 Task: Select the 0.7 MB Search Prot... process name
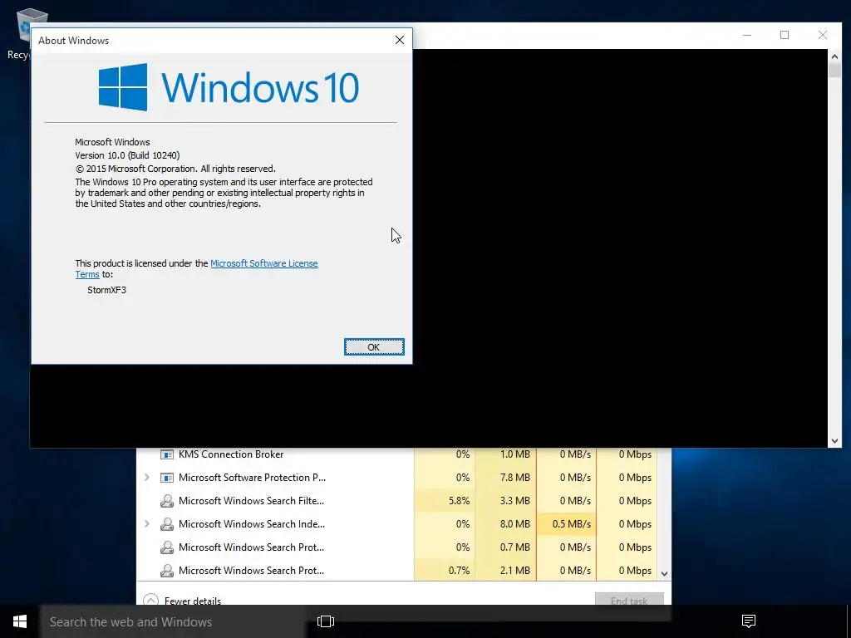coord(251,547)
